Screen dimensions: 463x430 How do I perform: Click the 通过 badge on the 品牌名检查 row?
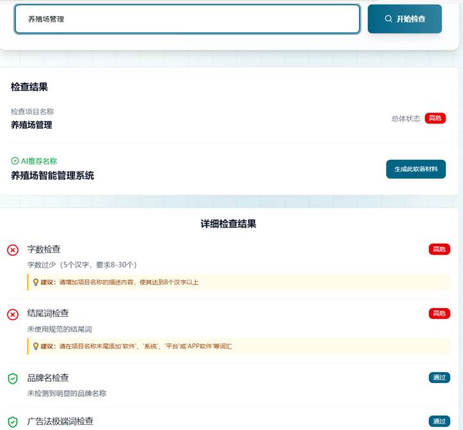439,377
